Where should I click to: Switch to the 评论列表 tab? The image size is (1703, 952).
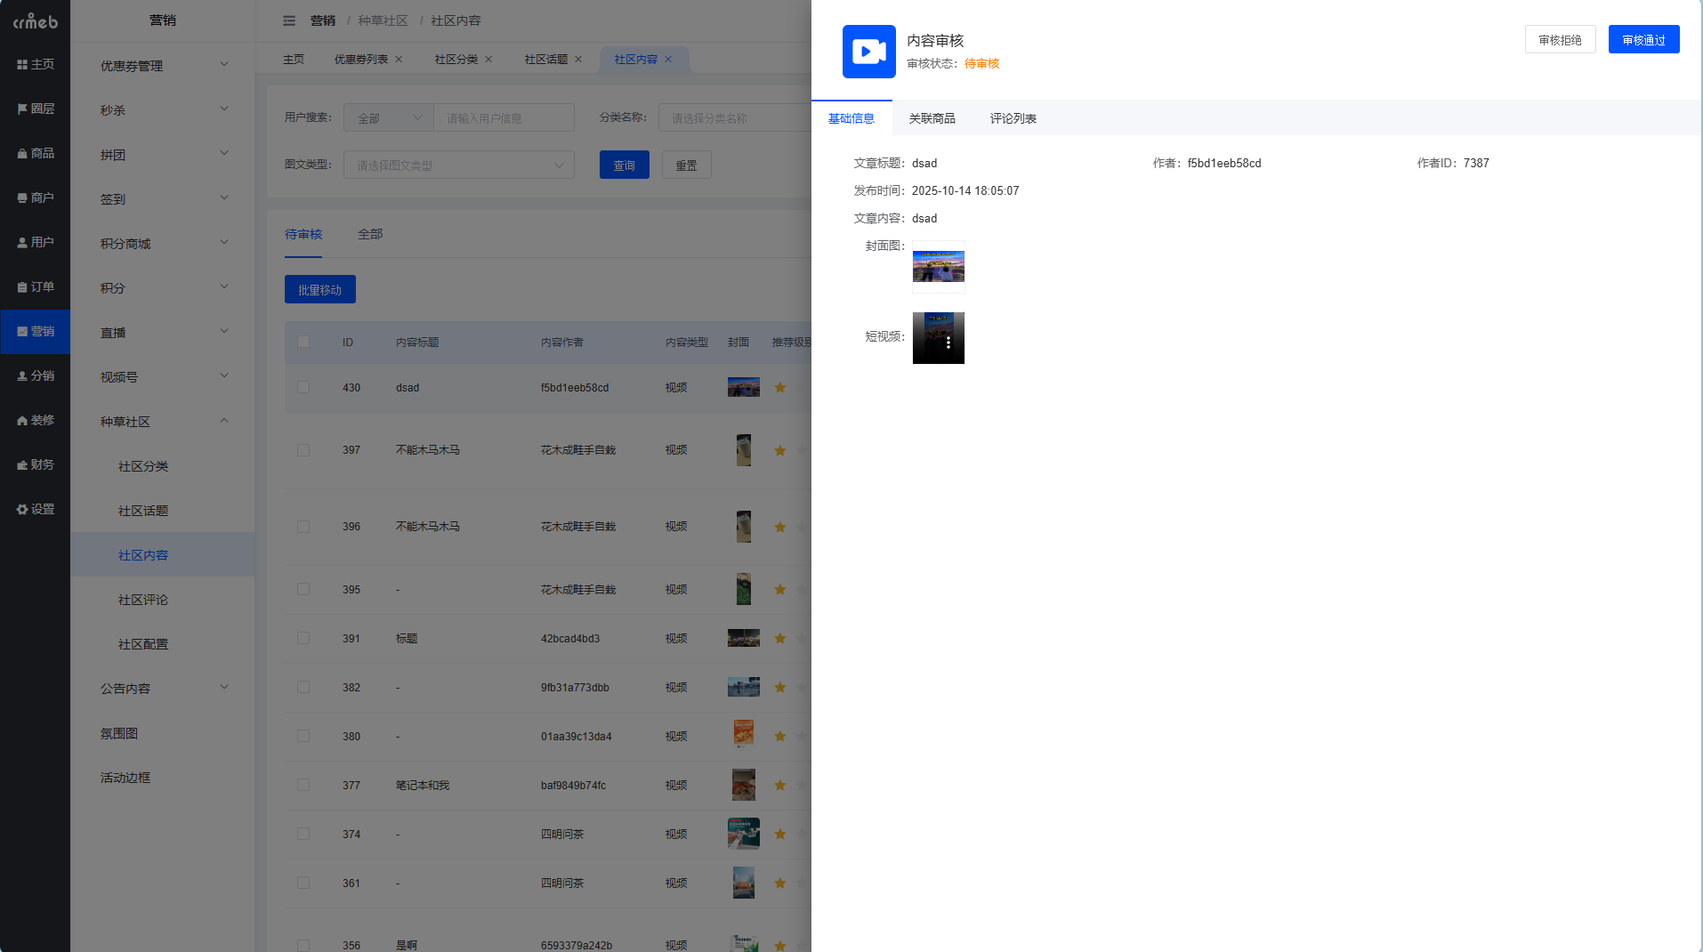[1013, 118]
